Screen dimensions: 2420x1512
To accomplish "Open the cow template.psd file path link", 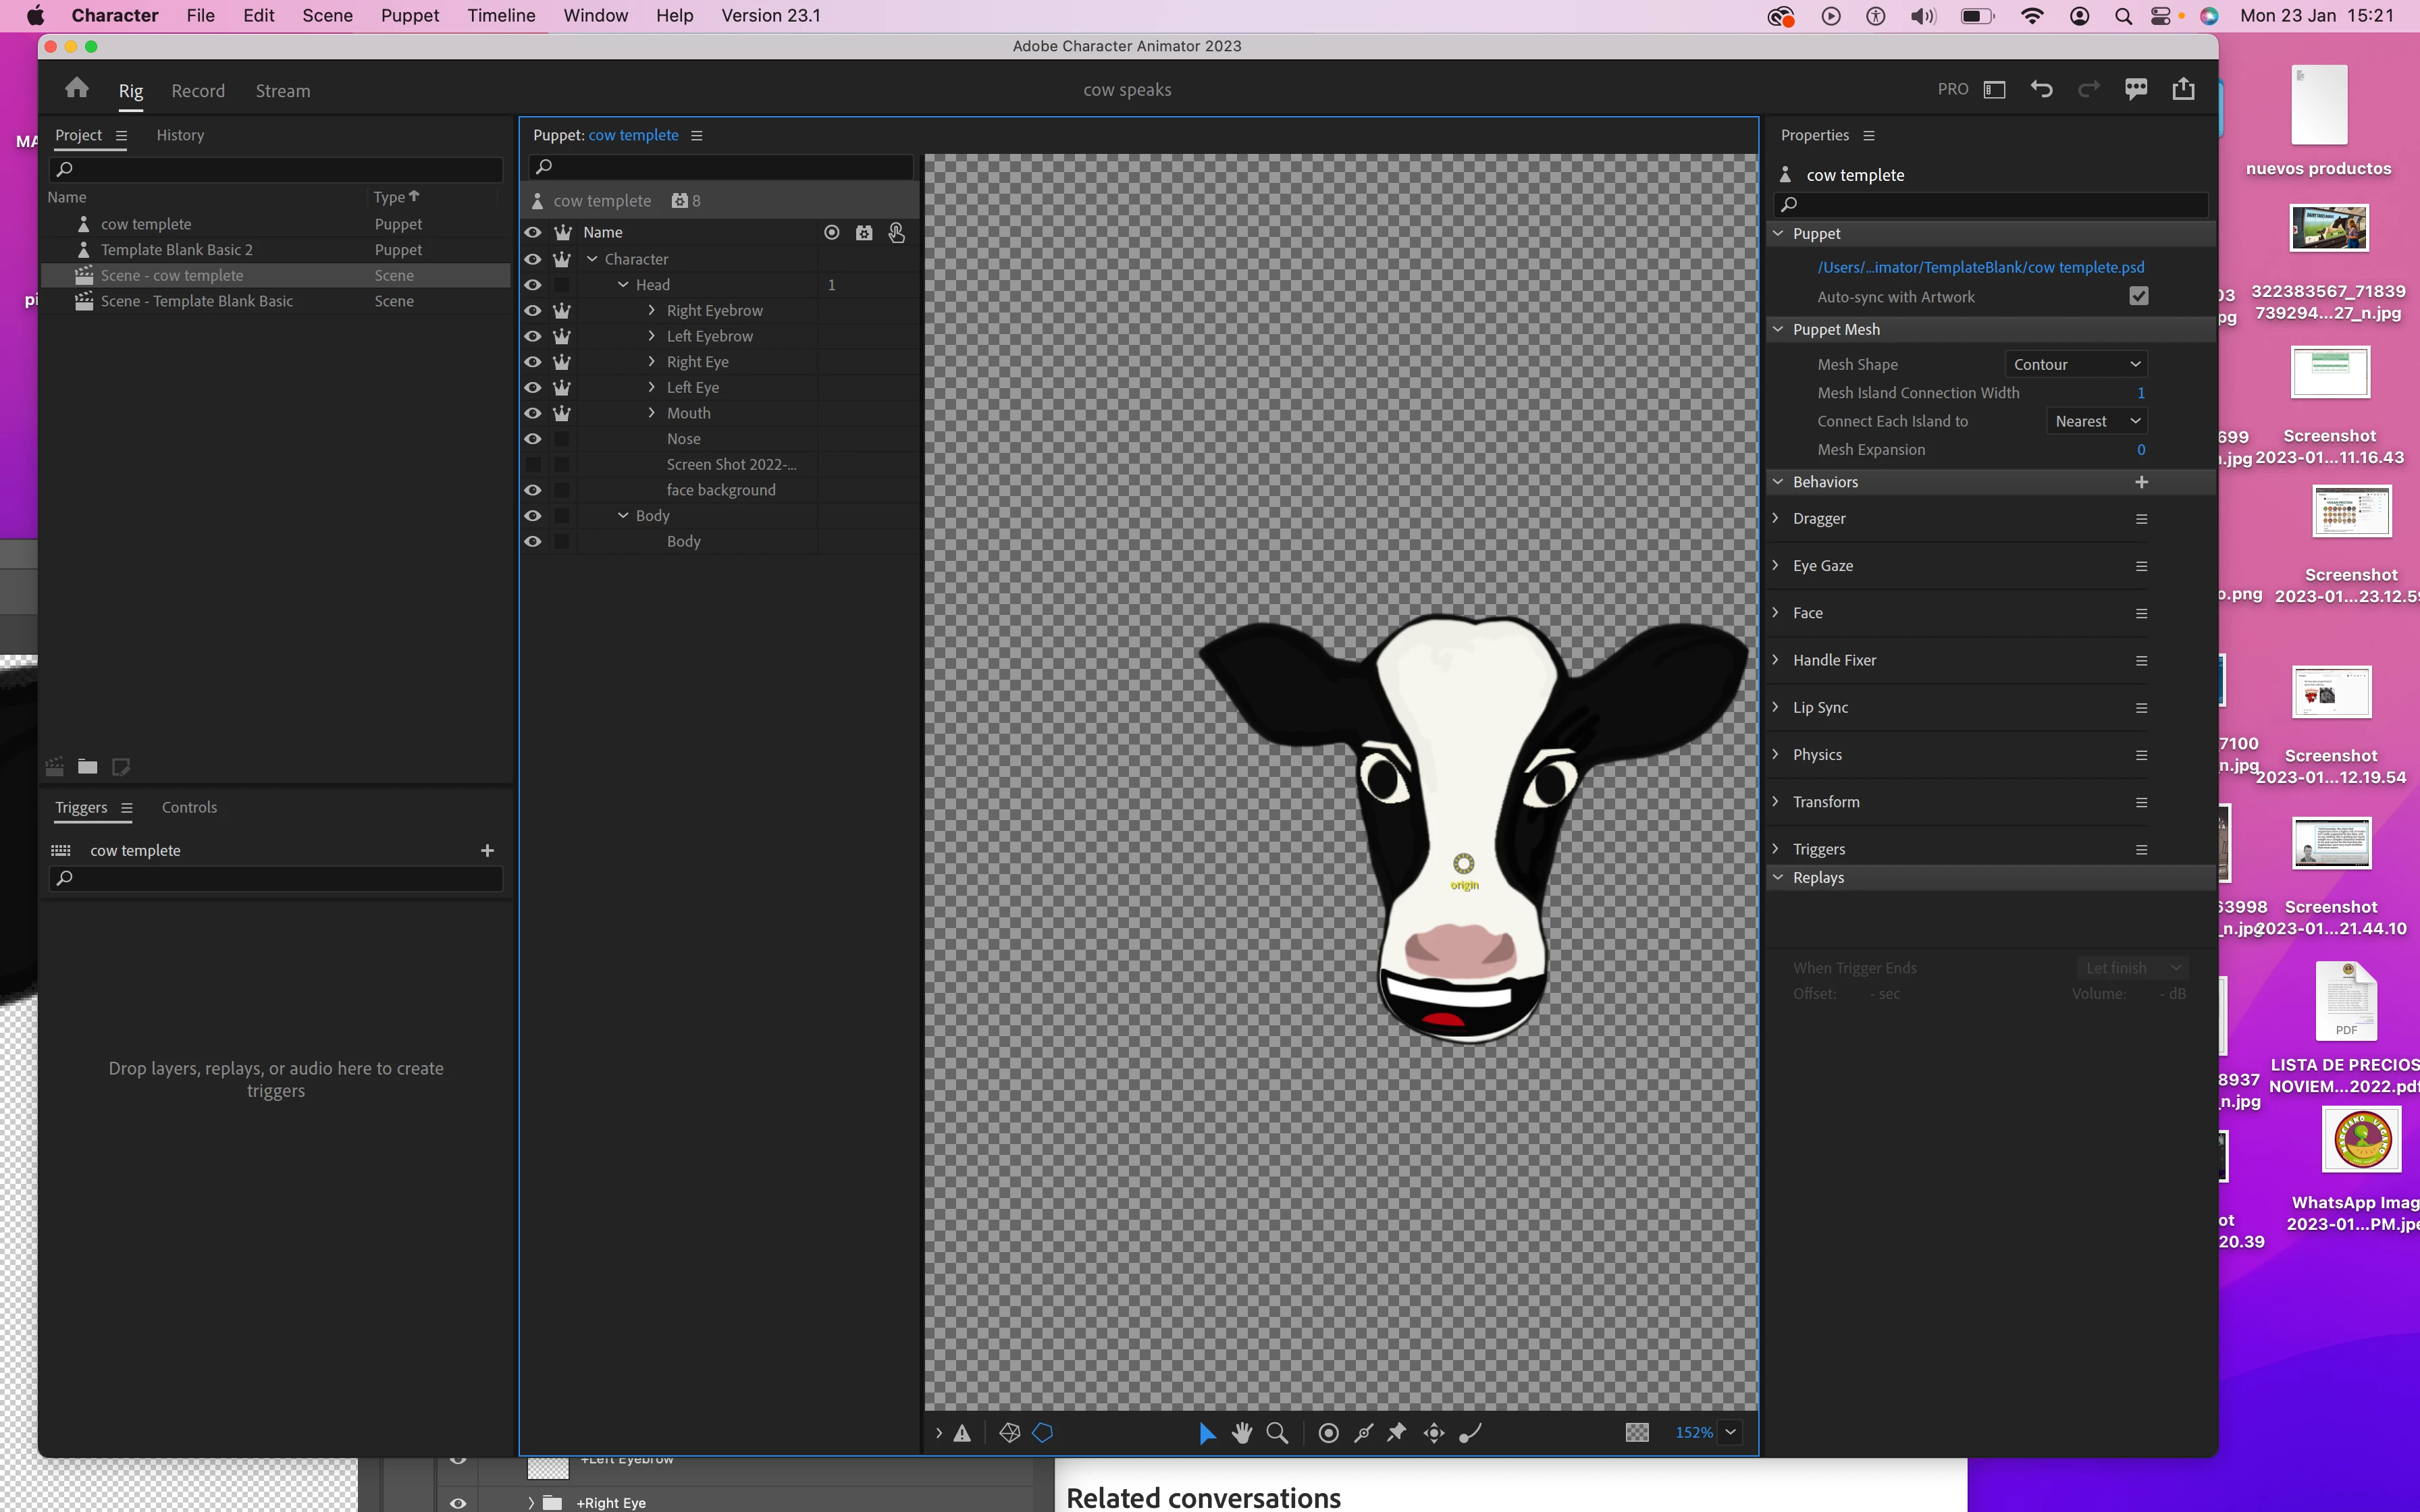I will tap(1980, 267).
